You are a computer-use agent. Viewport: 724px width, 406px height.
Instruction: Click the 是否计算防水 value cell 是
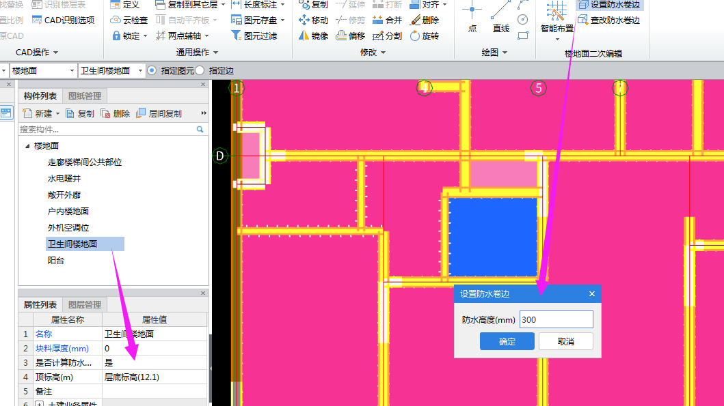[155, 363]
